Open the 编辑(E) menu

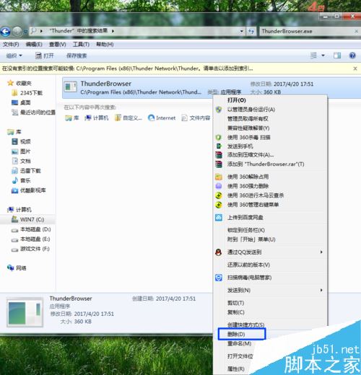(x=34, y=45)
